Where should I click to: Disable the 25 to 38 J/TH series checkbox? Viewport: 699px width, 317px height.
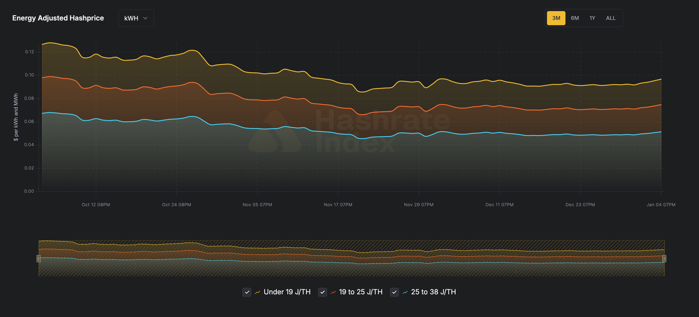tap(394, 292)
